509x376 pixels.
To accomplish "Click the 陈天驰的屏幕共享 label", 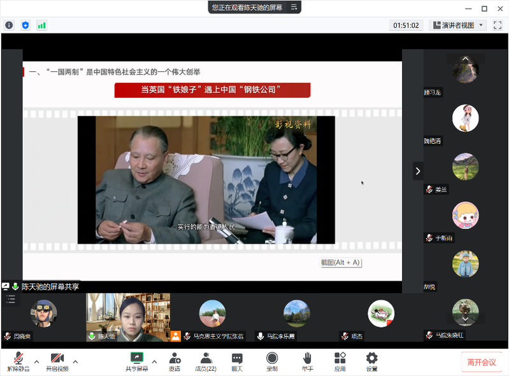I will 50,286.
